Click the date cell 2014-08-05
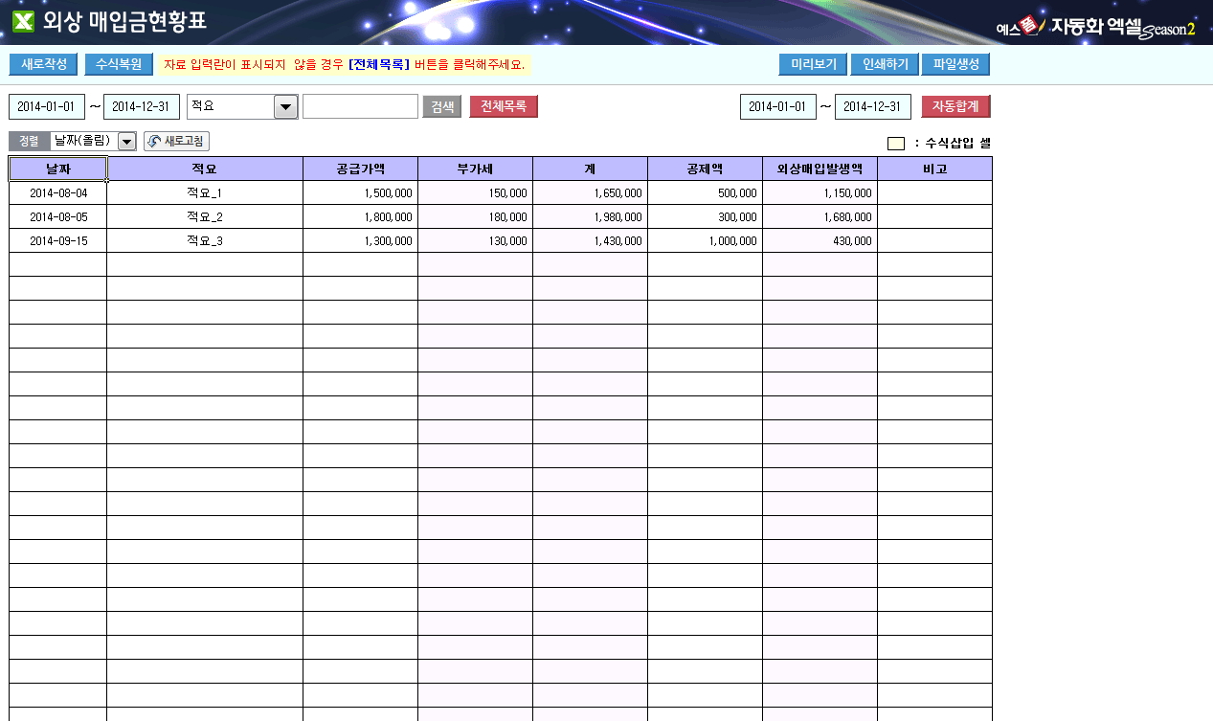The height and width of the screenshot is (721, 1213). pyautogui.click(x=58, y=216)
